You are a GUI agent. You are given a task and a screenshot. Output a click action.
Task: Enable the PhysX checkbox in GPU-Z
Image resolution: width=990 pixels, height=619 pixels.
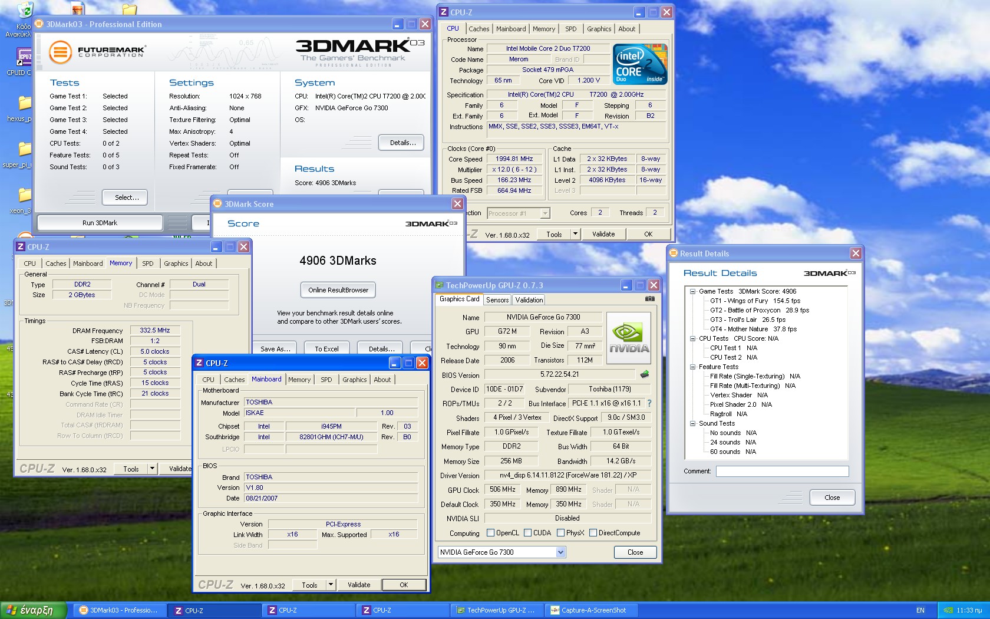[x=560, y=533]
